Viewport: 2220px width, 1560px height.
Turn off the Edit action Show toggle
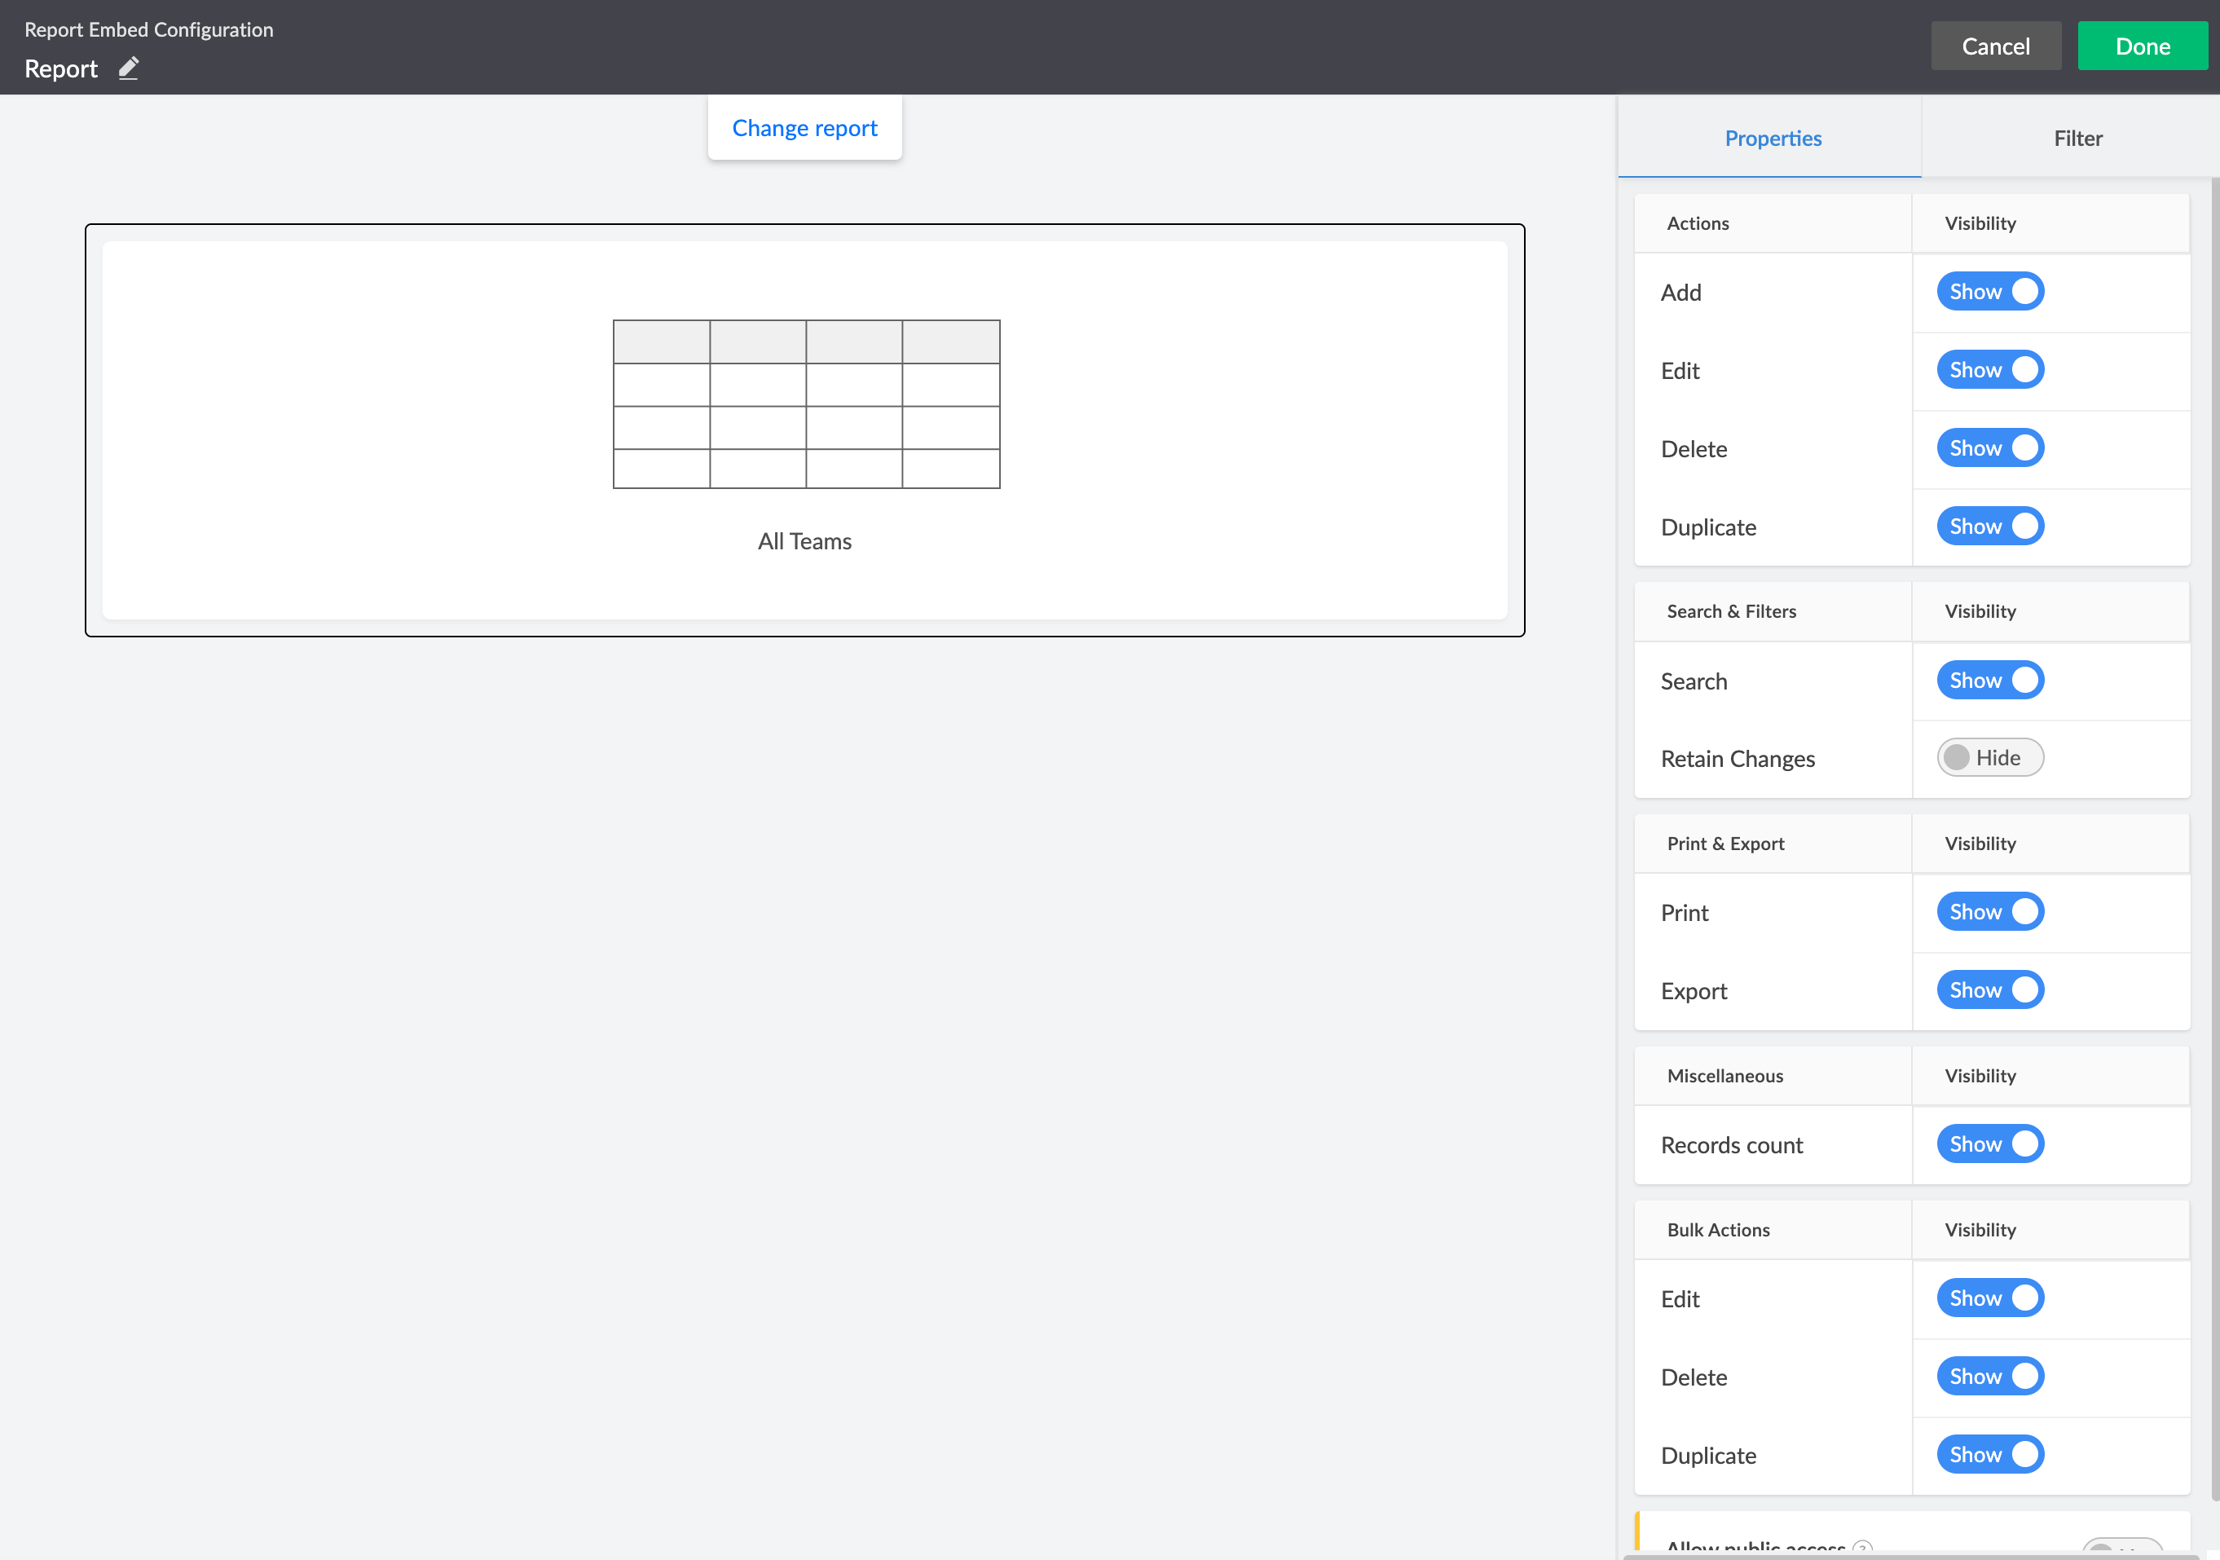[x=1989, y=370]
